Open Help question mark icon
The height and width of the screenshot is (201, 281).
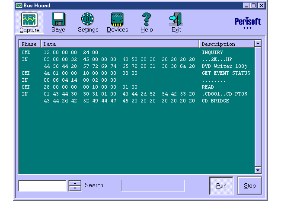click(147, 19)
